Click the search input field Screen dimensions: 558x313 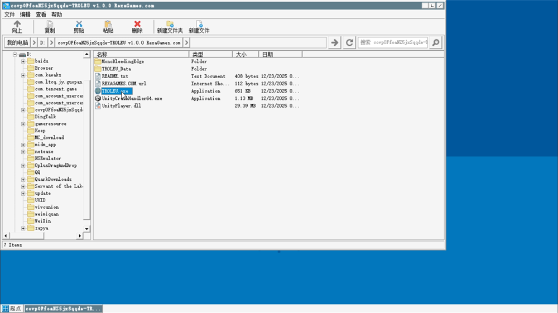click(x=393, y=42)
